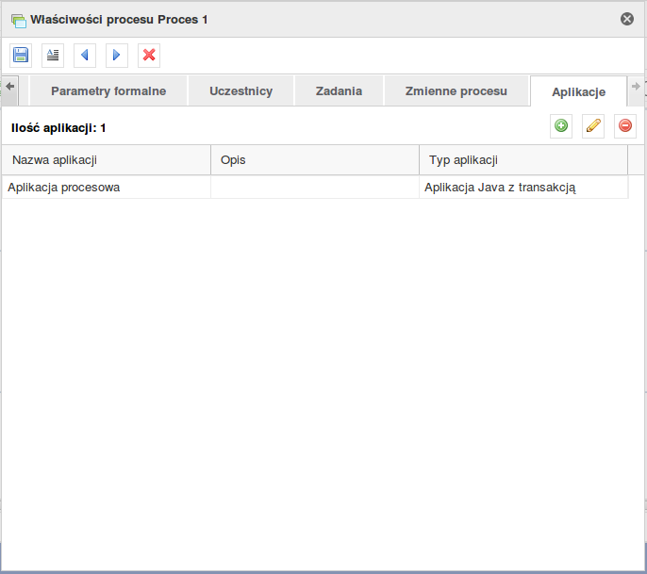Open the Uczestnicy tab
This screenshot has height=574, width=647.
coord(241,91)
